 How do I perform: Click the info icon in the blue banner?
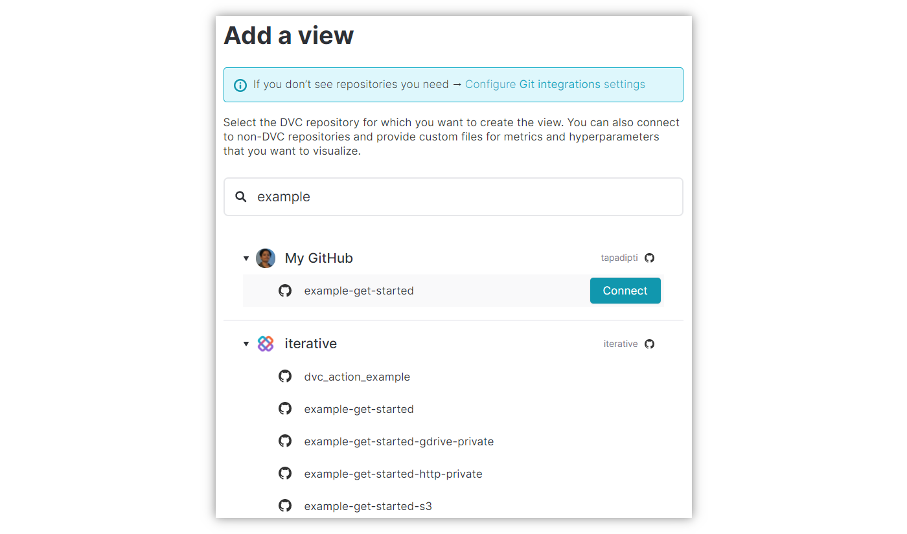(240, 85)
